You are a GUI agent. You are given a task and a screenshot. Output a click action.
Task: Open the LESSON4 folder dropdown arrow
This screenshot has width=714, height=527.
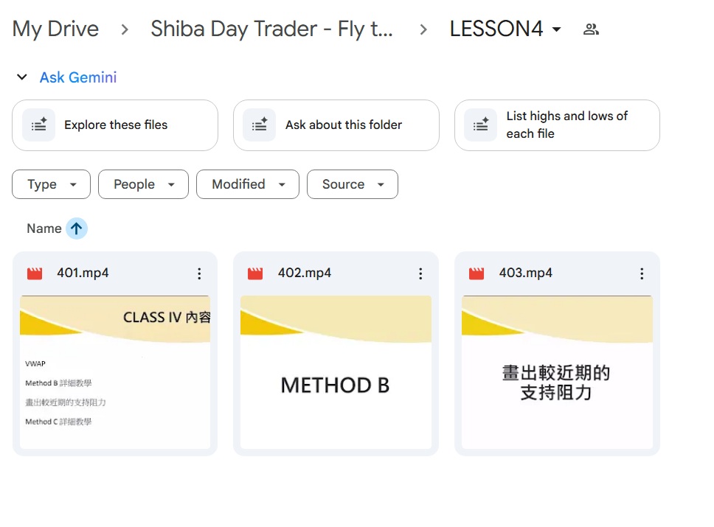556,29
